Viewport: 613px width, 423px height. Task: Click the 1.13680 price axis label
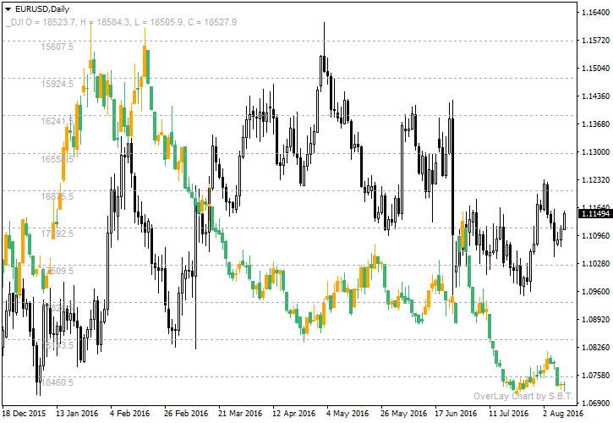click(595, 124)
